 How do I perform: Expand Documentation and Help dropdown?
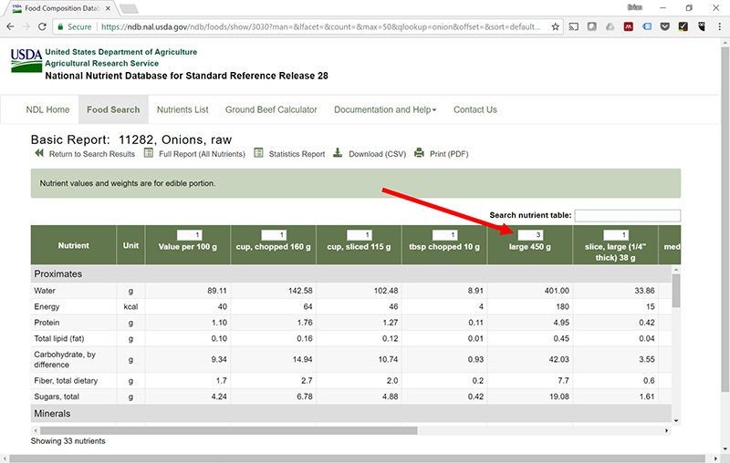385,109
